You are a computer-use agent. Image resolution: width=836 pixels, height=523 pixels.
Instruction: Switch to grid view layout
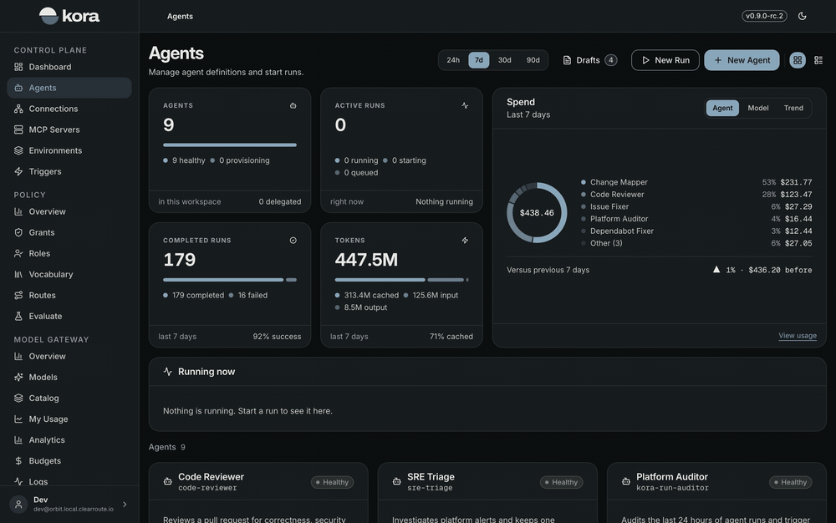tap(798, 60)
